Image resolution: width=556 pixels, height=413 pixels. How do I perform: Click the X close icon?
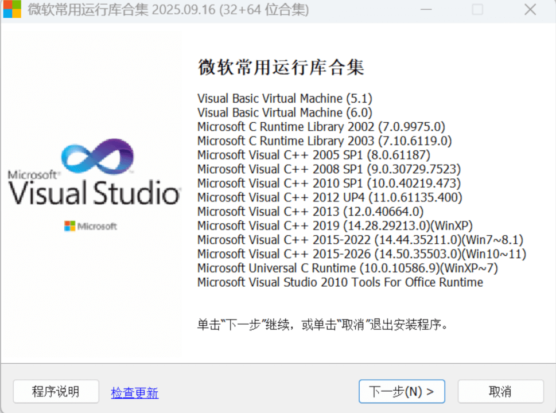point(529,10)
